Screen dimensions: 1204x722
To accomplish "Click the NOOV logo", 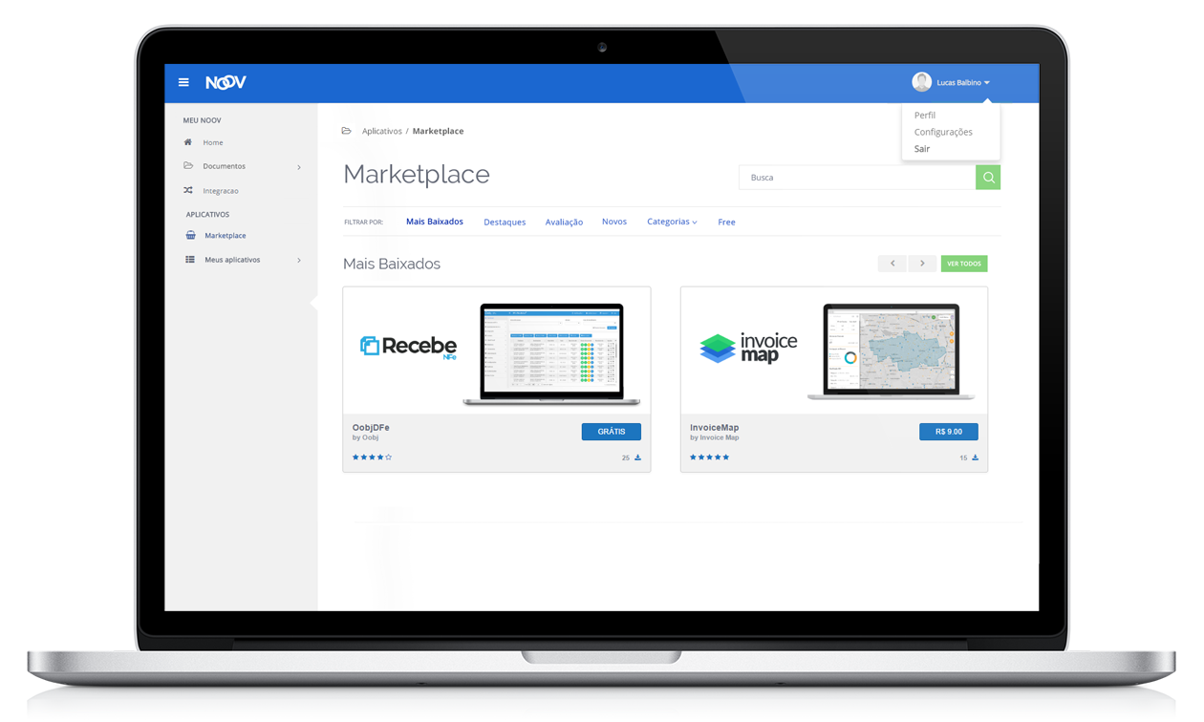I will point(226,82).
